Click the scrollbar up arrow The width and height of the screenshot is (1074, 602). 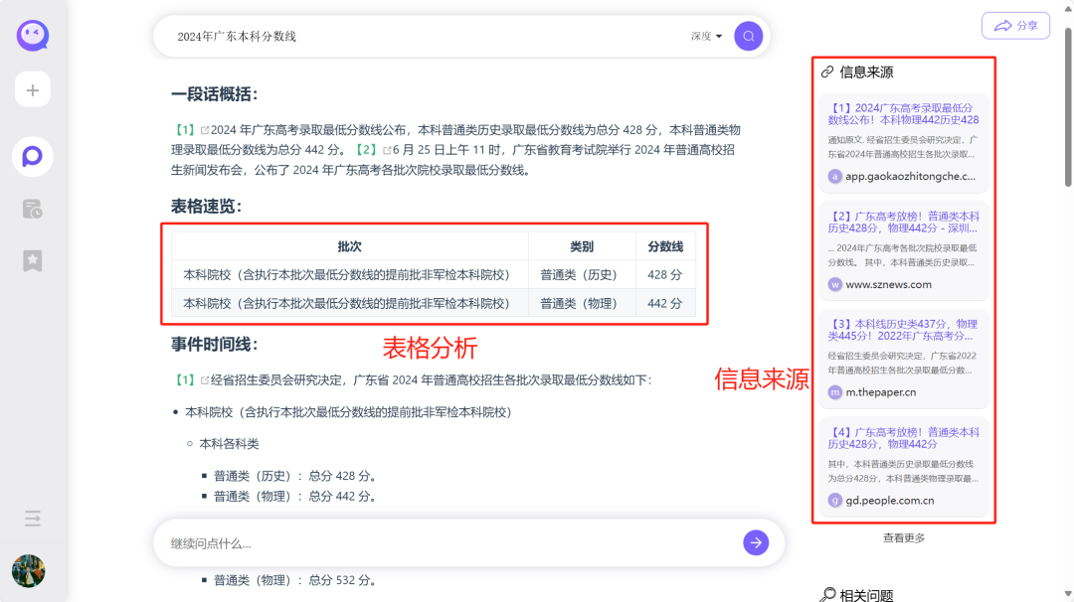coord(1068,8)
